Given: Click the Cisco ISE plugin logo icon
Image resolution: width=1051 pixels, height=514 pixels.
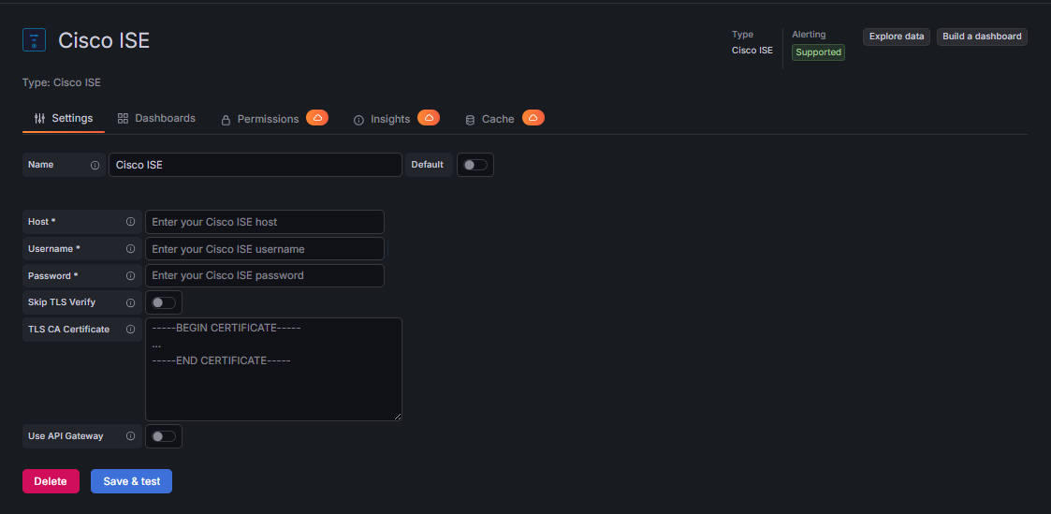Looking at the screenshot, I should [x=35, y=40].
